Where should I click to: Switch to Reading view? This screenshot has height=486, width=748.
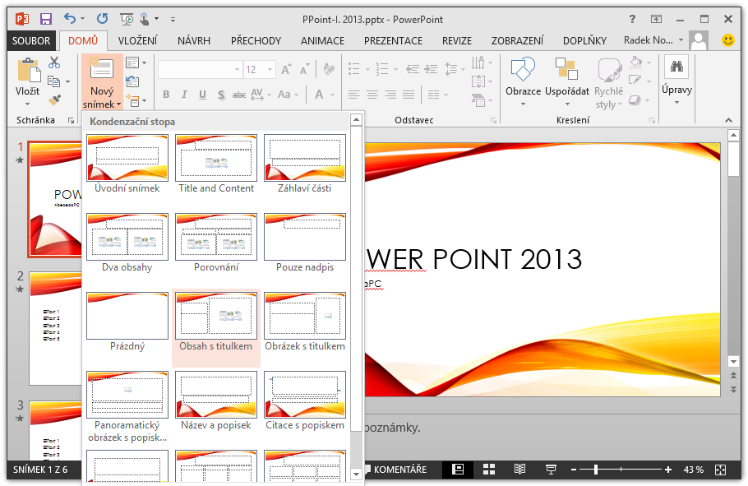[x=520, y=470]
